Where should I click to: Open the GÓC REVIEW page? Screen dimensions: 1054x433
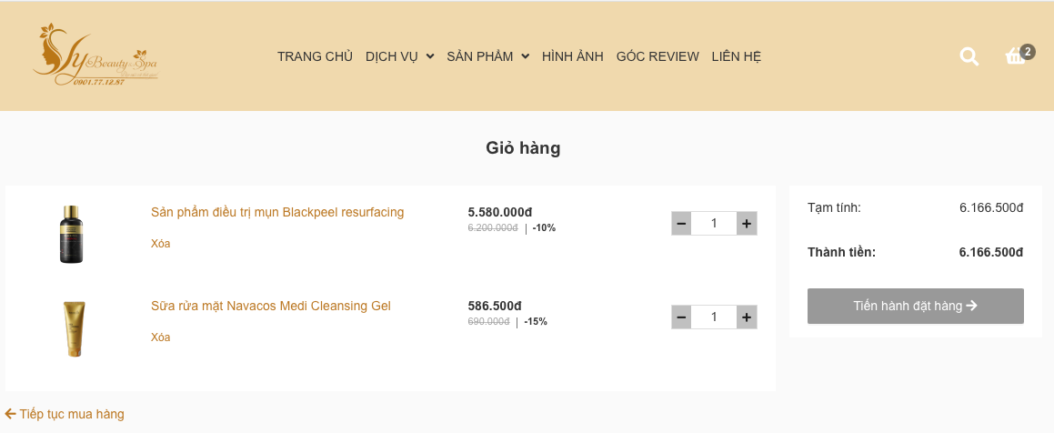[657, 56]
